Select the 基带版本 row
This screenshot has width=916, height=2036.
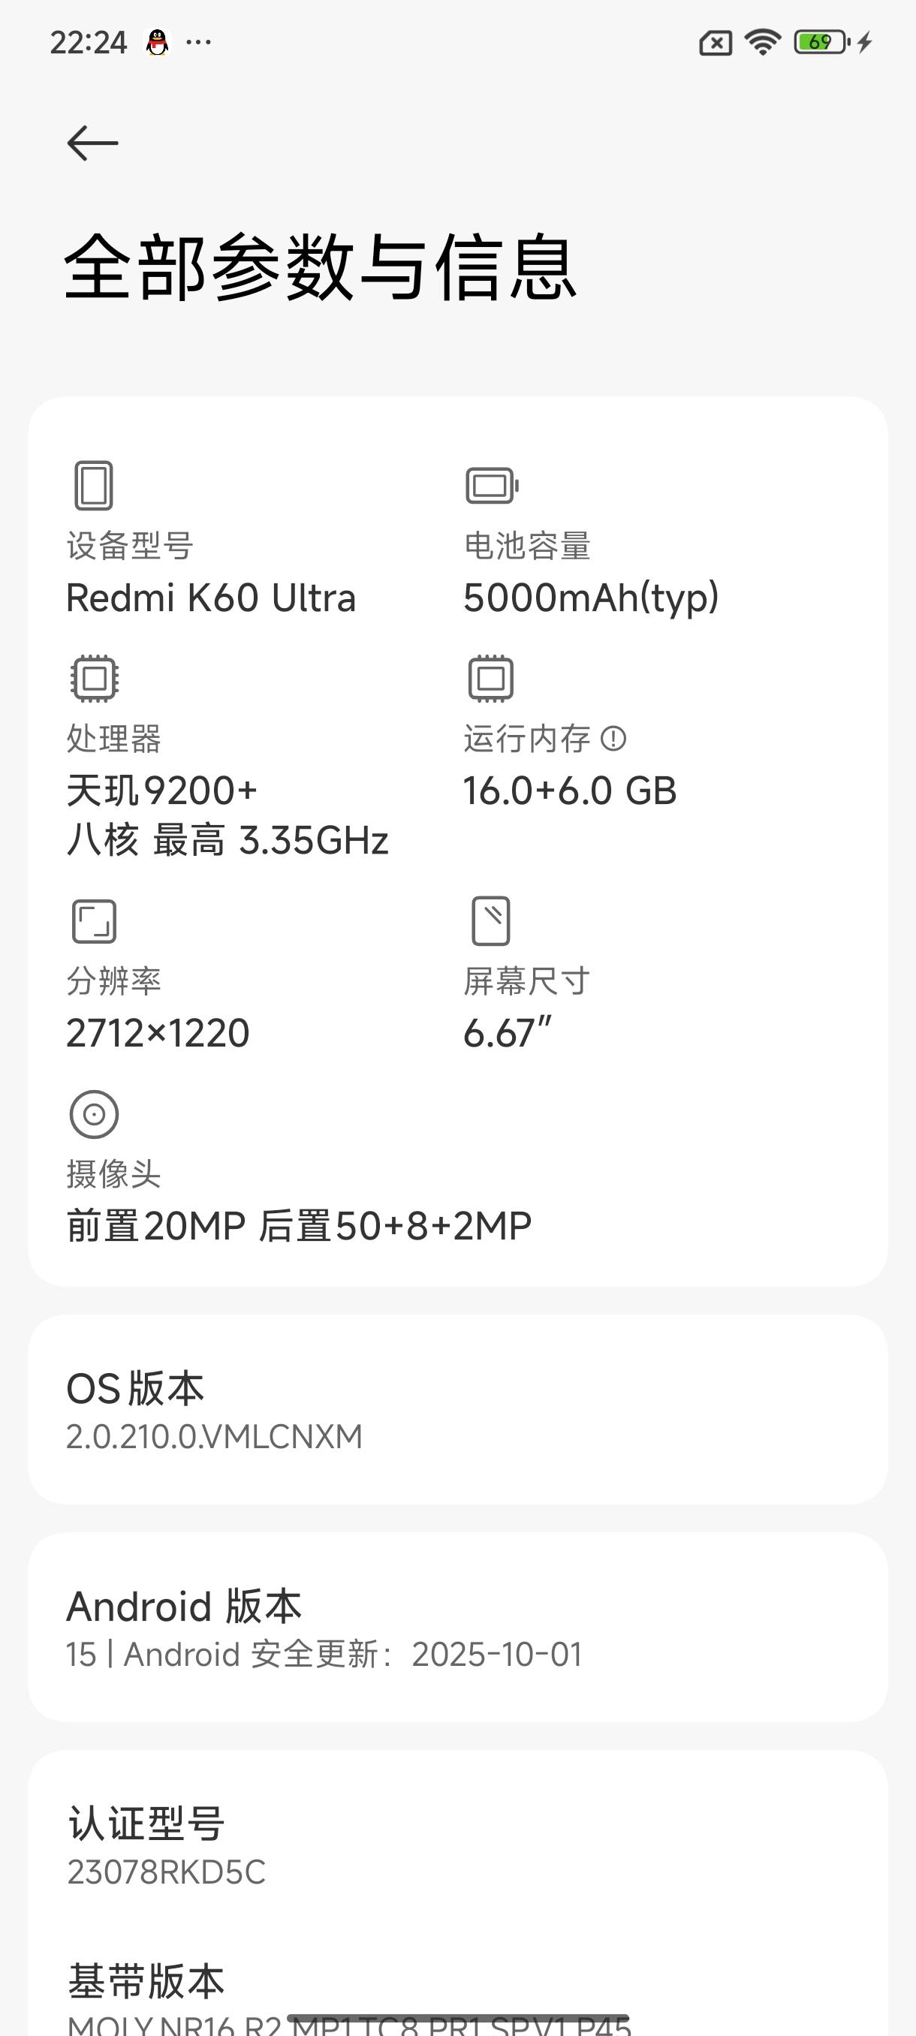(457, 1995)
